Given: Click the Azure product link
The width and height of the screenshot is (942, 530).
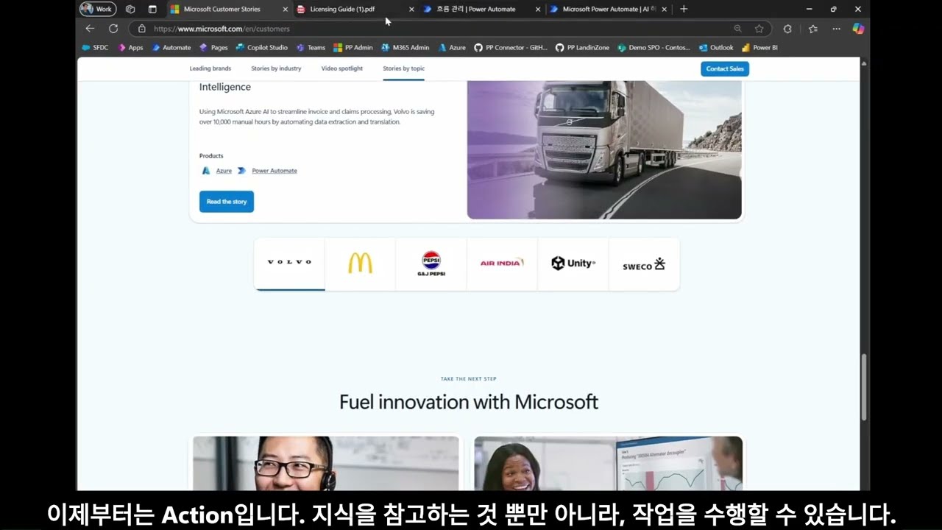Looking at the screenshot, I should [x=224, y=171].
